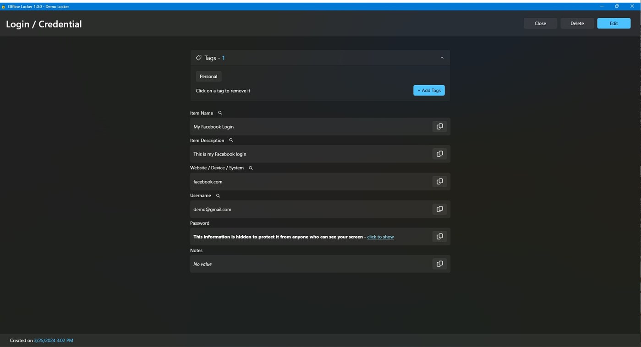This screenshot has width=641, height=347.
Task: Copy the hidden Password value
Action: point(439,237)
